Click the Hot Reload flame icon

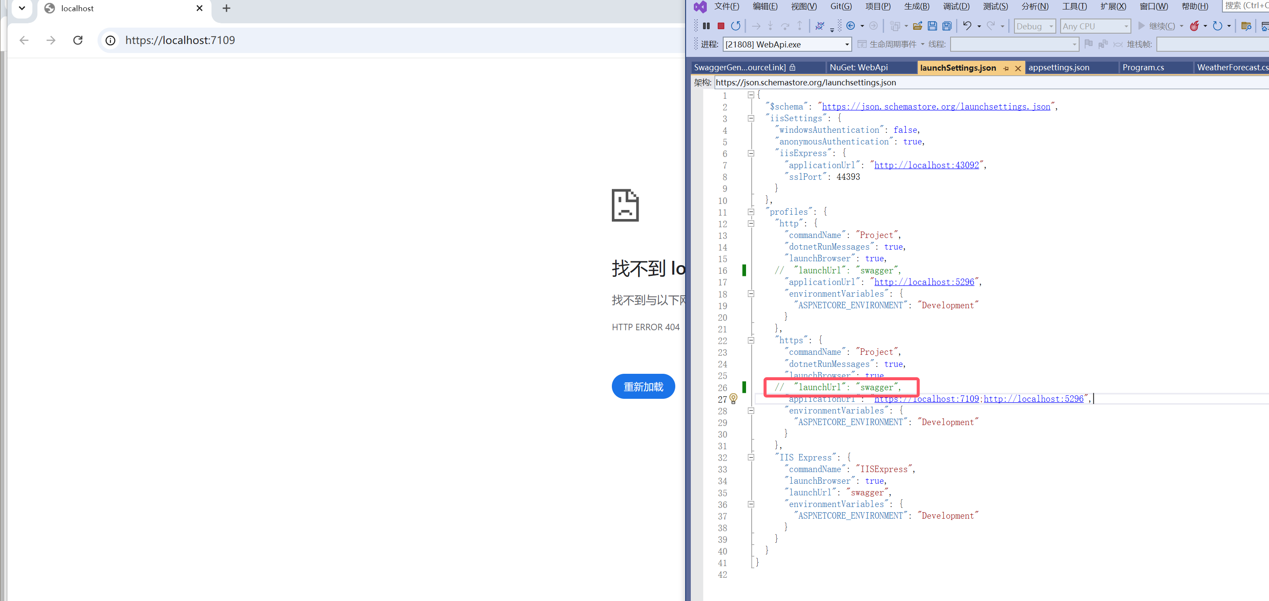coord(1194,26)
